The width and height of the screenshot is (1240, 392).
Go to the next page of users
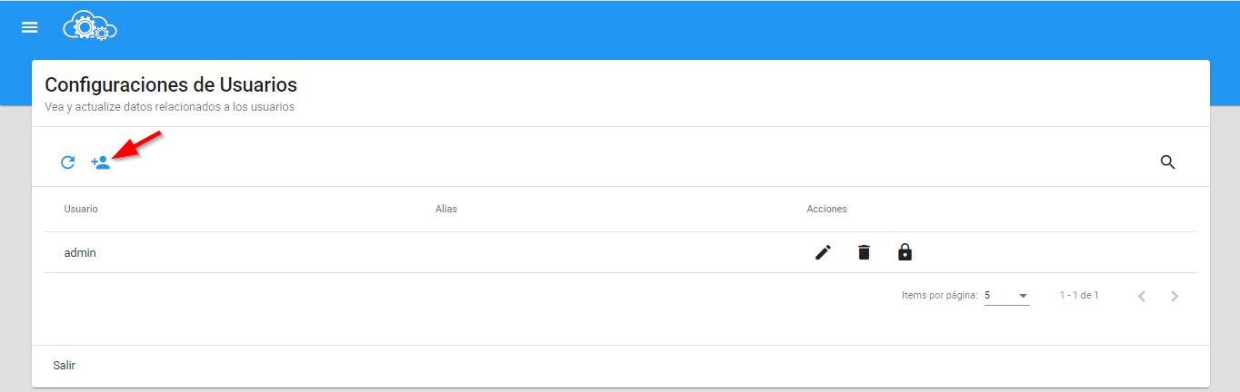pyautogui.click(x=1175, y=296)
